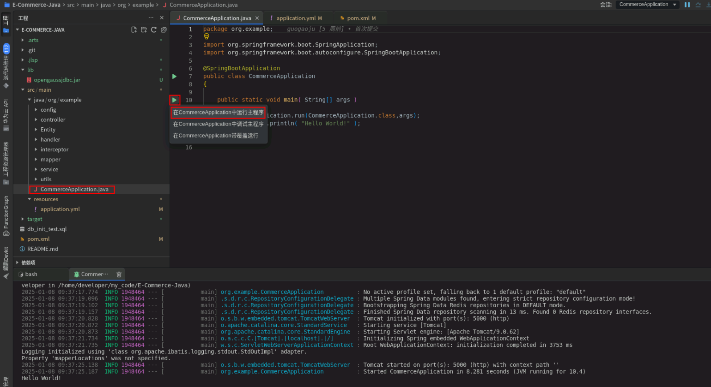Click the step over debug icon
The image size is (711, 387).
(698, 5)
